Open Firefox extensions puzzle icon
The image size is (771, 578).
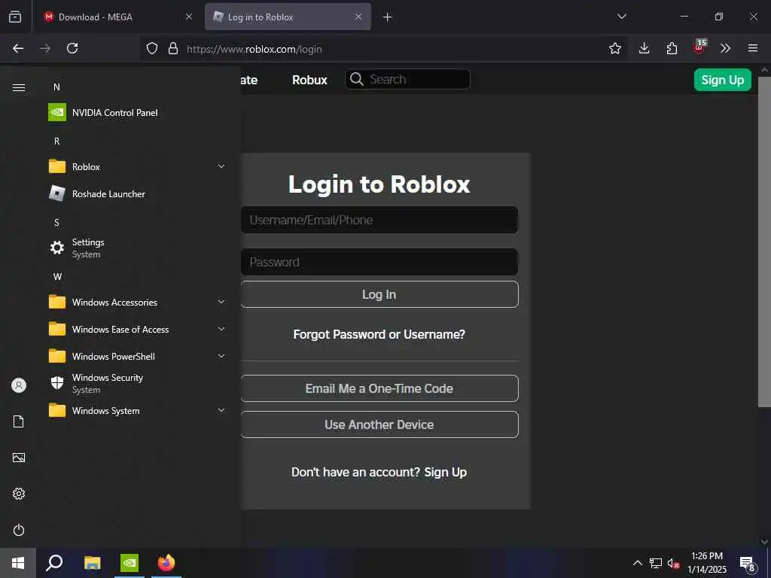[x=672, y=48]
